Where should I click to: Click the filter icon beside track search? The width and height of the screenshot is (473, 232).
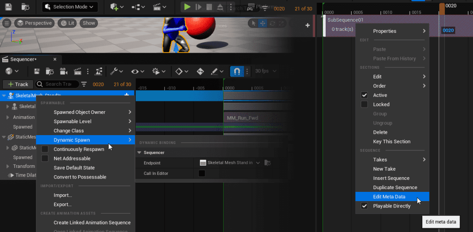click(x=84, y=84)
